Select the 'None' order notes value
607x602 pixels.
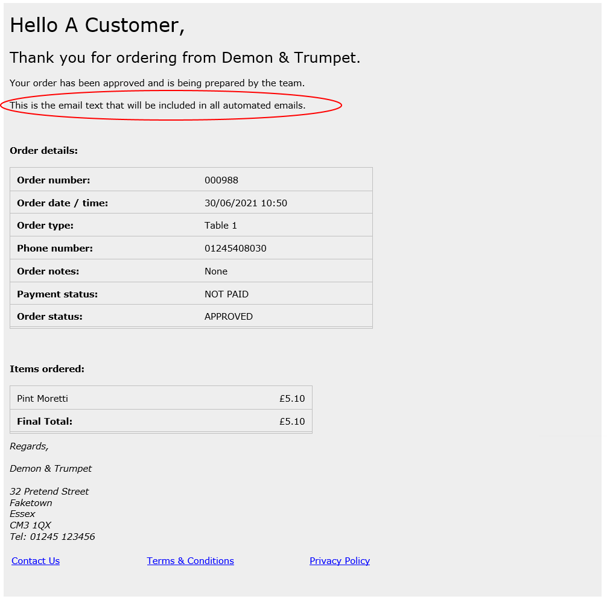pos(216,271)
